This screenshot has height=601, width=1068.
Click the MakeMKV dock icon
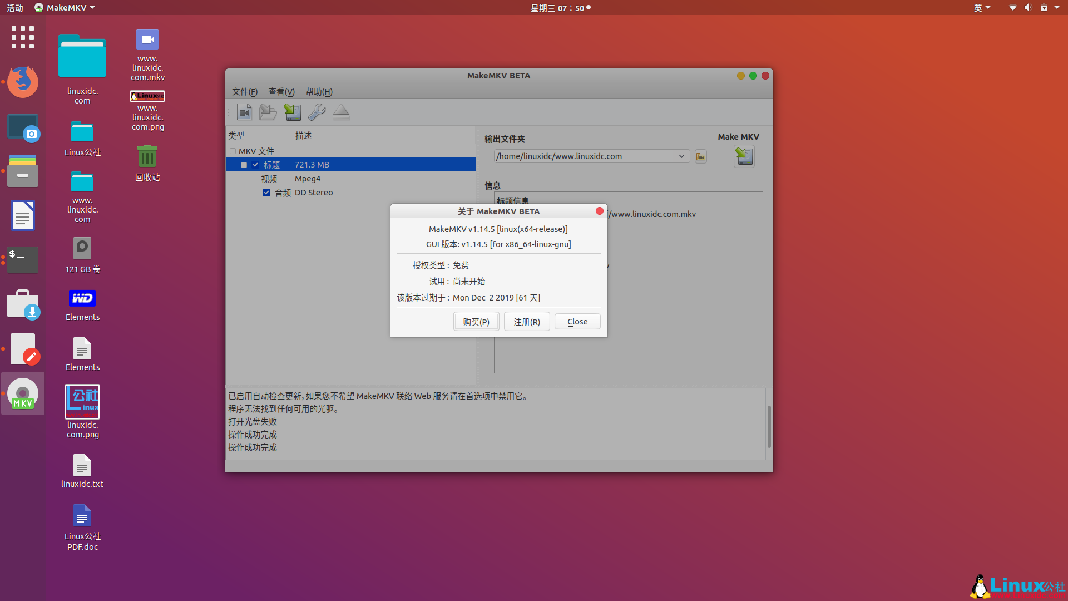[23, 394]
